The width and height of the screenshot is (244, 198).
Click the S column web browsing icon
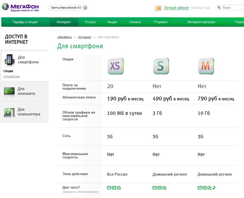coord(160,188)
